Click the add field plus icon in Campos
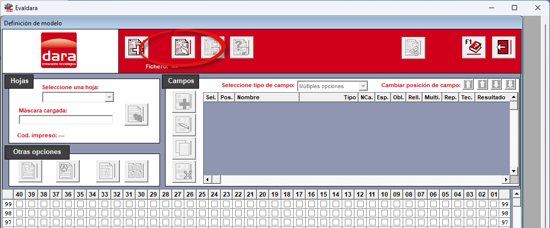This screenshot has height=228, width=550. pyautogui.click(x=184, y=102)
